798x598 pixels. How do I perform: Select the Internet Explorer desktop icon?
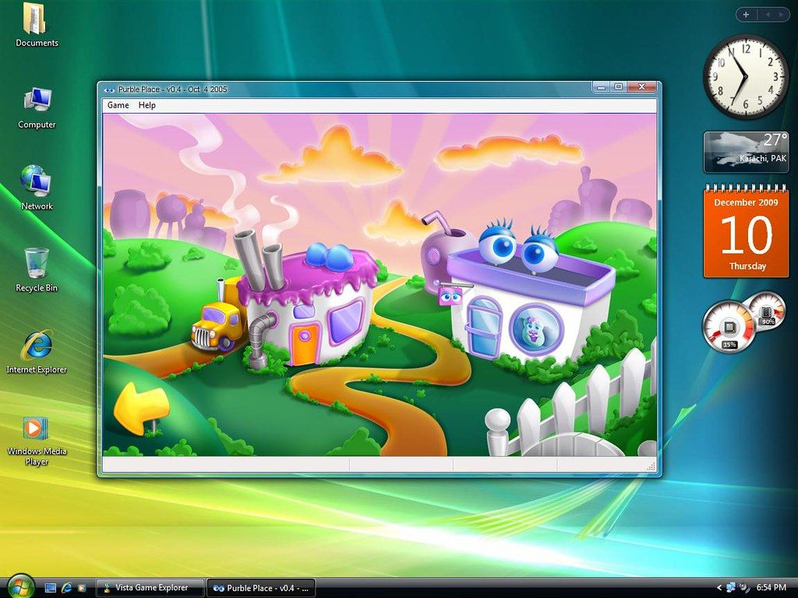click(x=37, y=352)
